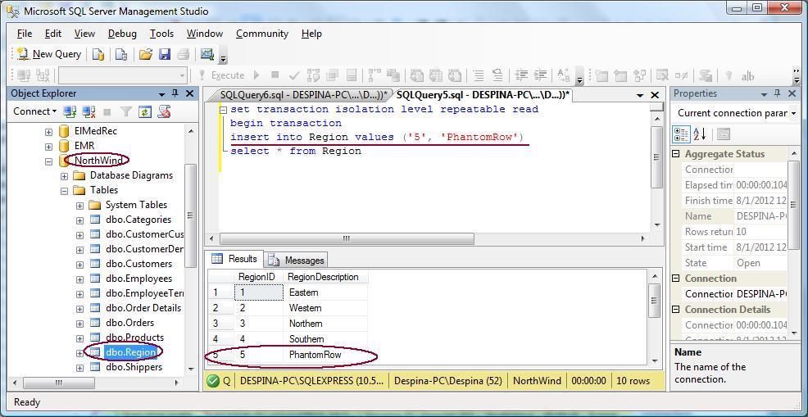Click the Debug play arrow icon
Screen dimensions: 808x417
click(x=257, y=75)
